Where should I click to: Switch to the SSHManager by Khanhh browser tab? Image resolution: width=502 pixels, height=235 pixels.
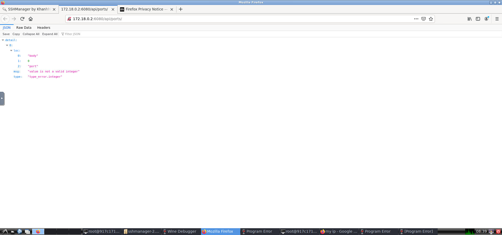[x=29, y=9]
